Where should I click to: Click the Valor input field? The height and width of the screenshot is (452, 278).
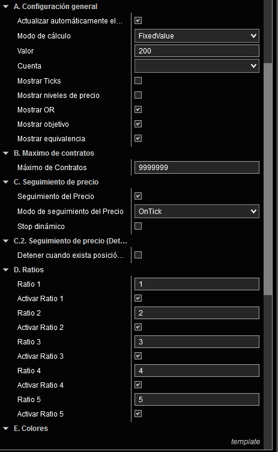197,50
